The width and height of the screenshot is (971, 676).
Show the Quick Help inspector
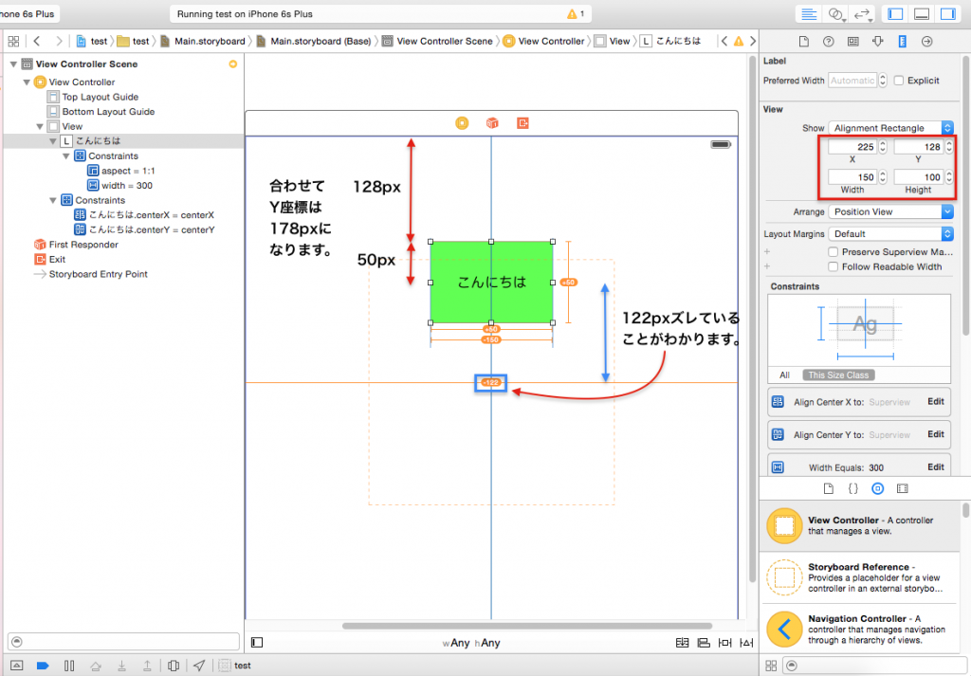click(x=828, y=41)
